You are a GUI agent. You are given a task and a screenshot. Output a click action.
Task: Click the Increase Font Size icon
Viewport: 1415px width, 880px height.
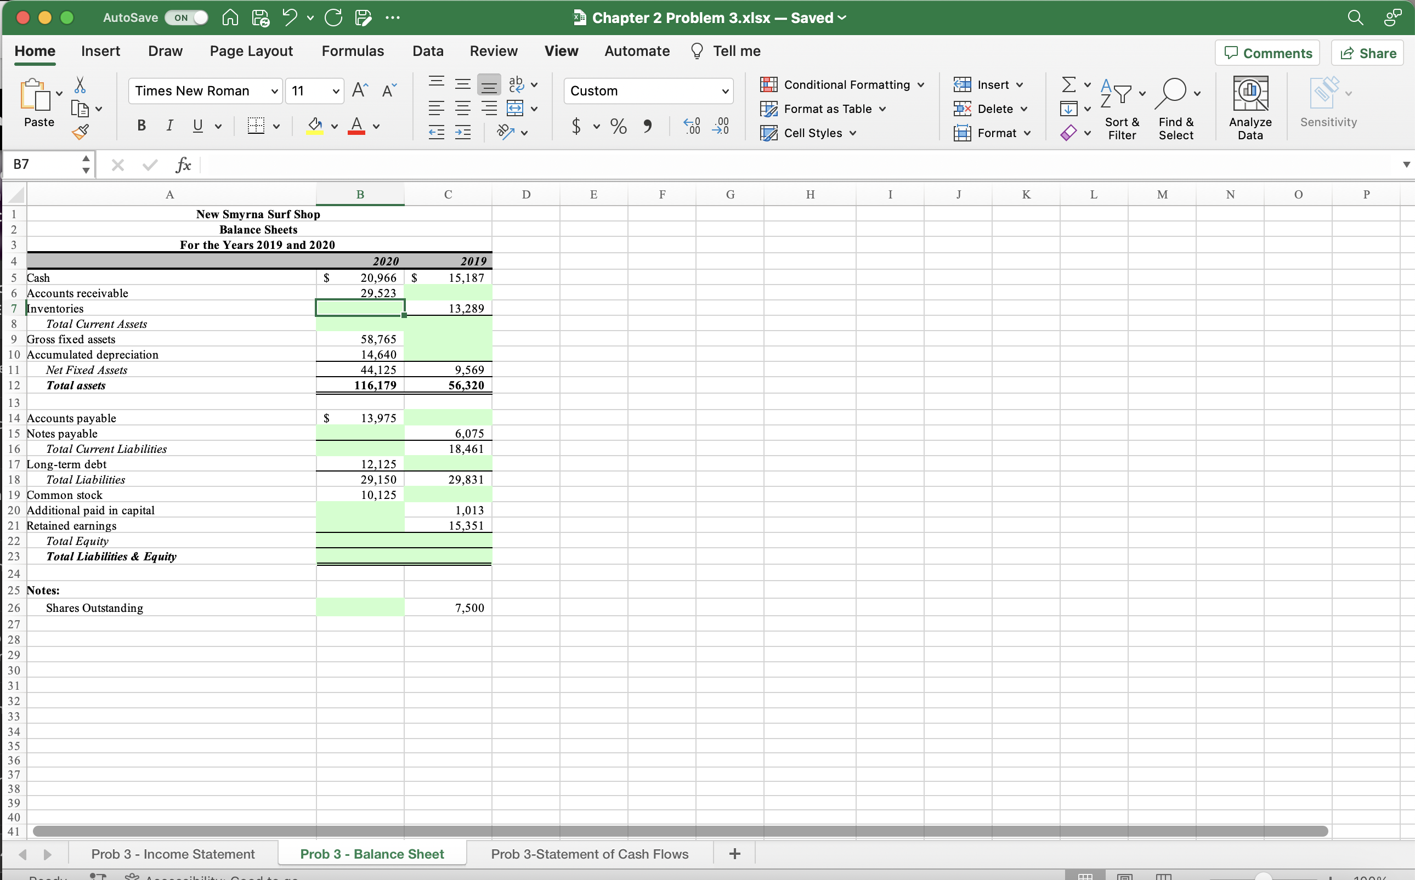click(360, 90)
